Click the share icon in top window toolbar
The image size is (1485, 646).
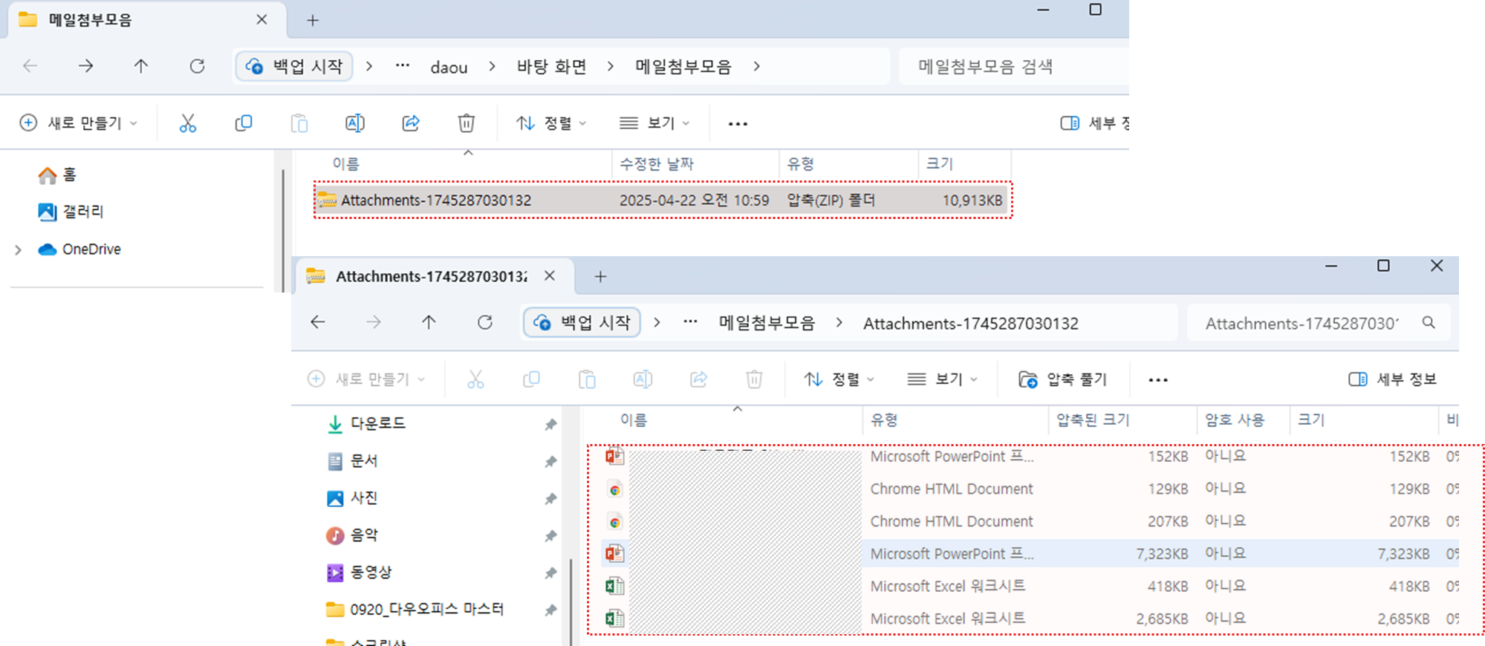tap(411, 123)
